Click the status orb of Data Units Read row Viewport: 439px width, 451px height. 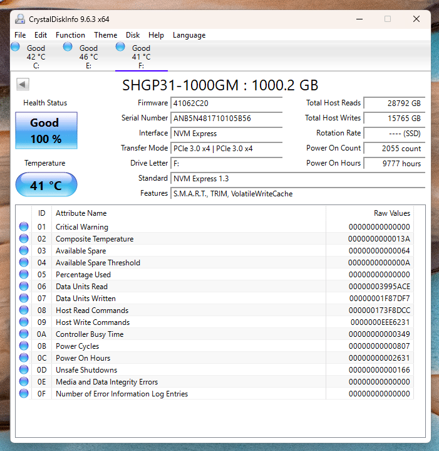click(x=24, y=286)
